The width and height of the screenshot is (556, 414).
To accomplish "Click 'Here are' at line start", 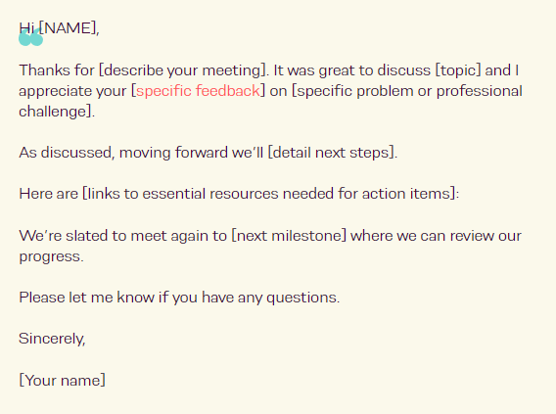I will coord(48,194).
